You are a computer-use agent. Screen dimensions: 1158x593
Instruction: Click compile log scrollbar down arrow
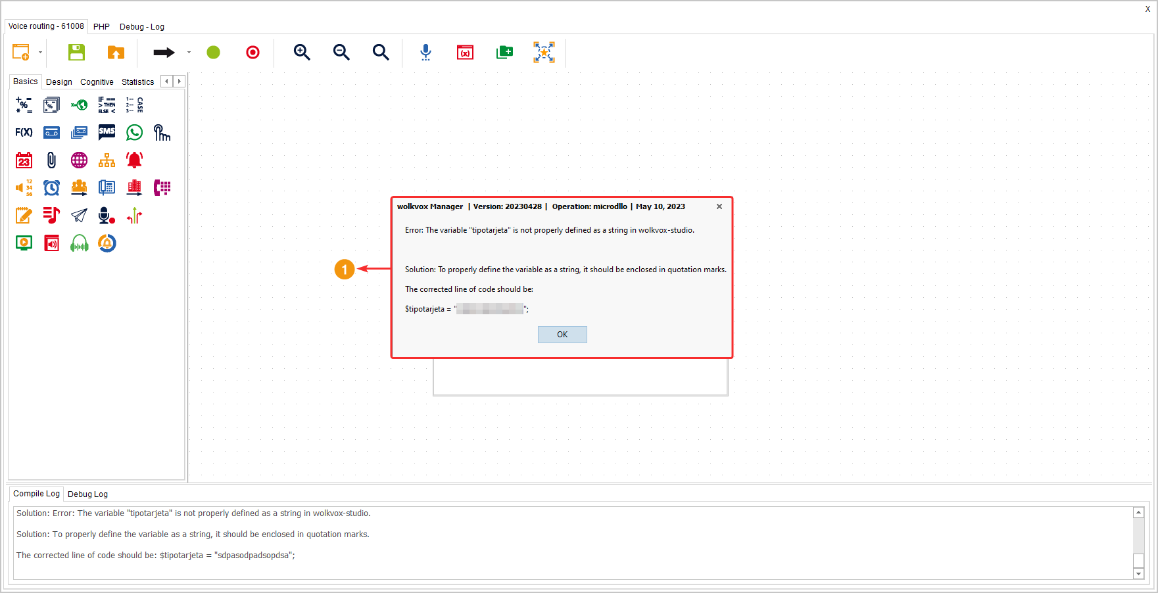tap(1139, 574)
